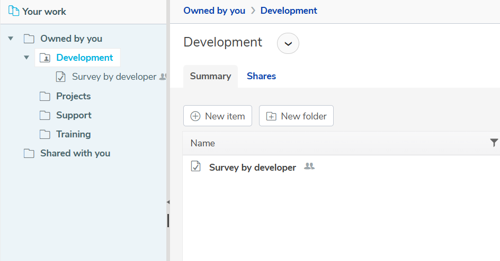
Task: Click the survey document icon in sidebar tree
Action: (x=60, y=77)
